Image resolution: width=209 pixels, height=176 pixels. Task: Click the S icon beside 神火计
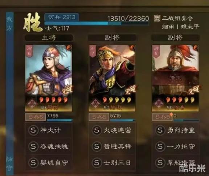point(33,130)
